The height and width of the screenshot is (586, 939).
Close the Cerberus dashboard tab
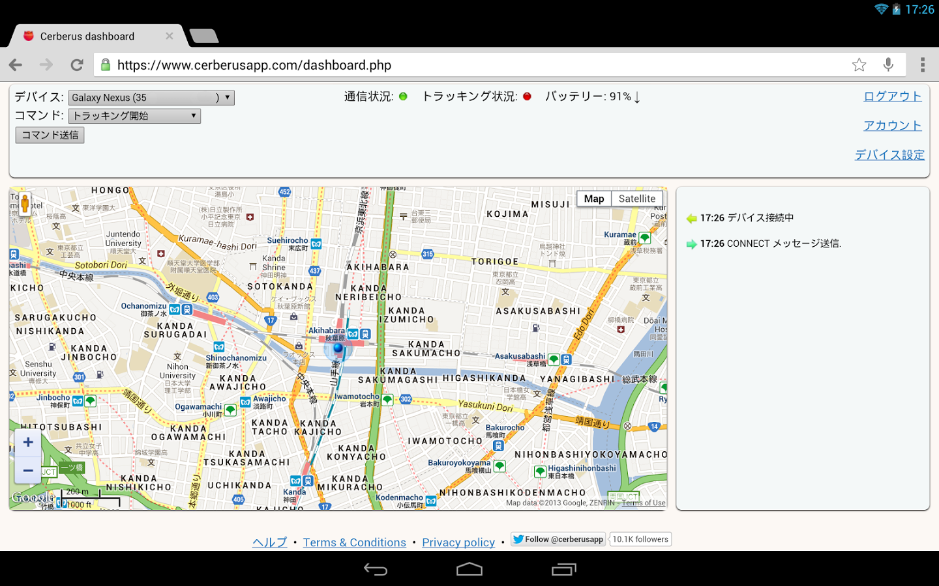pyautogui.click(x=170, y=36)
